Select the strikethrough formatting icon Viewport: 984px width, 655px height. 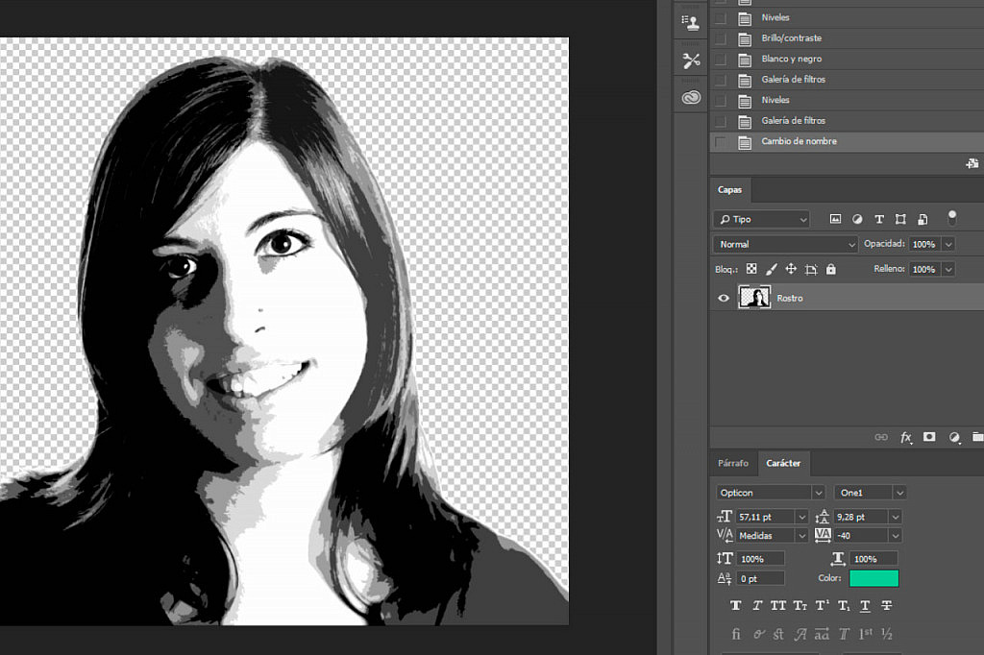[x=886, y=605]
